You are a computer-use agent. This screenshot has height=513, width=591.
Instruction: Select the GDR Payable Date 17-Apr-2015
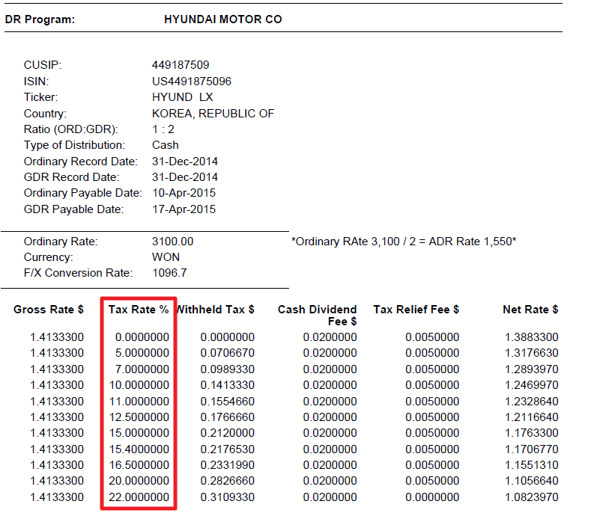(x=184, y=209)
